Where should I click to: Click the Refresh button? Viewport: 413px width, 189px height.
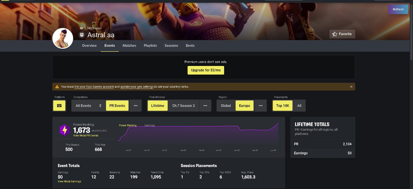tap(398, 9)
